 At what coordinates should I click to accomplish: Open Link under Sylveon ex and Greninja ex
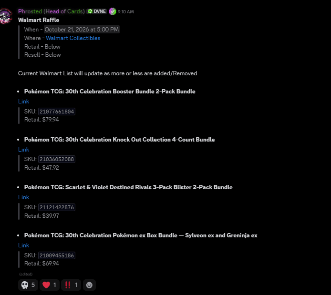pyautogui.click(x=24, y=245)
